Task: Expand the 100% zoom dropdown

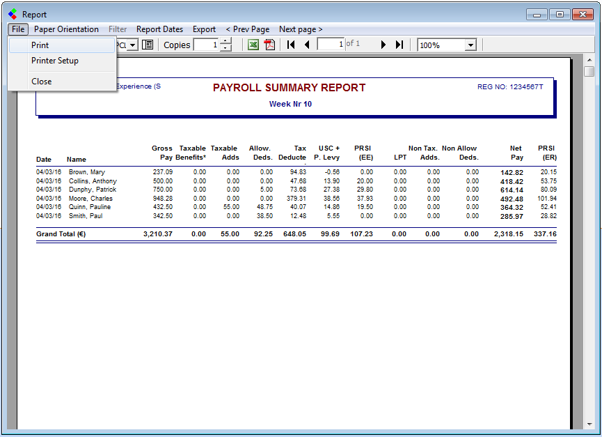Action: [470, 45]
